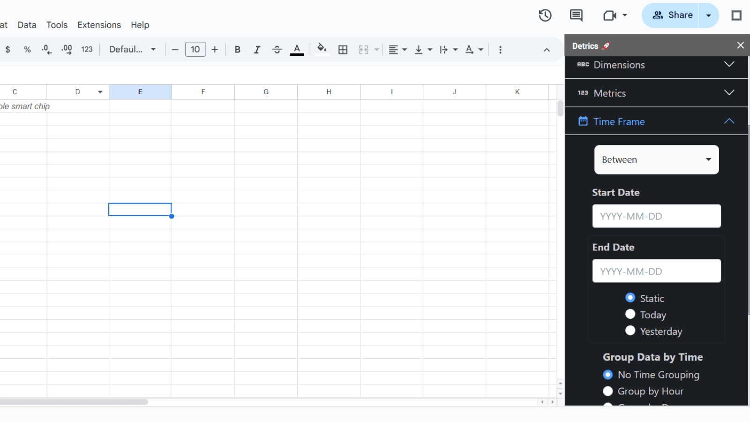Image resolution: width=750 pixels, height=422 pixels.
Task: Click the Start Date input field
Action: point(656,216)
